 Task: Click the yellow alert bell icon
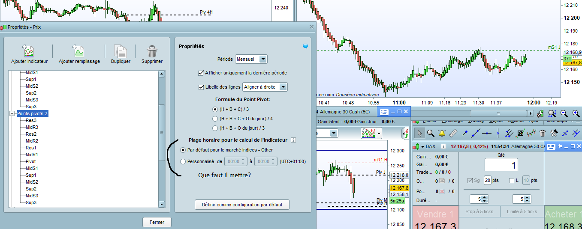[441, 133]
